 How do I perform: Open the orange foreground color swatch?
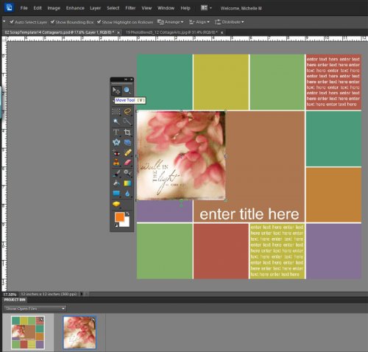119,217
